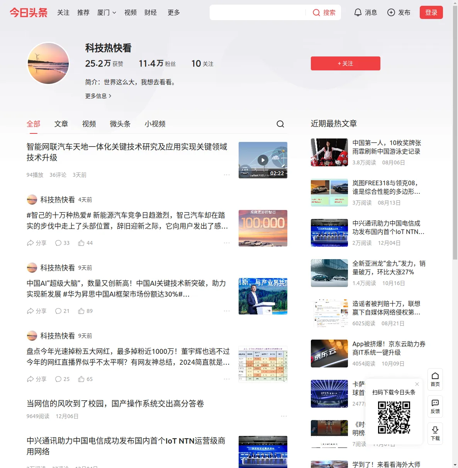Open article 智能网联汽车天地一体化关键技术
Screen dimensions: 458x468
127,152
